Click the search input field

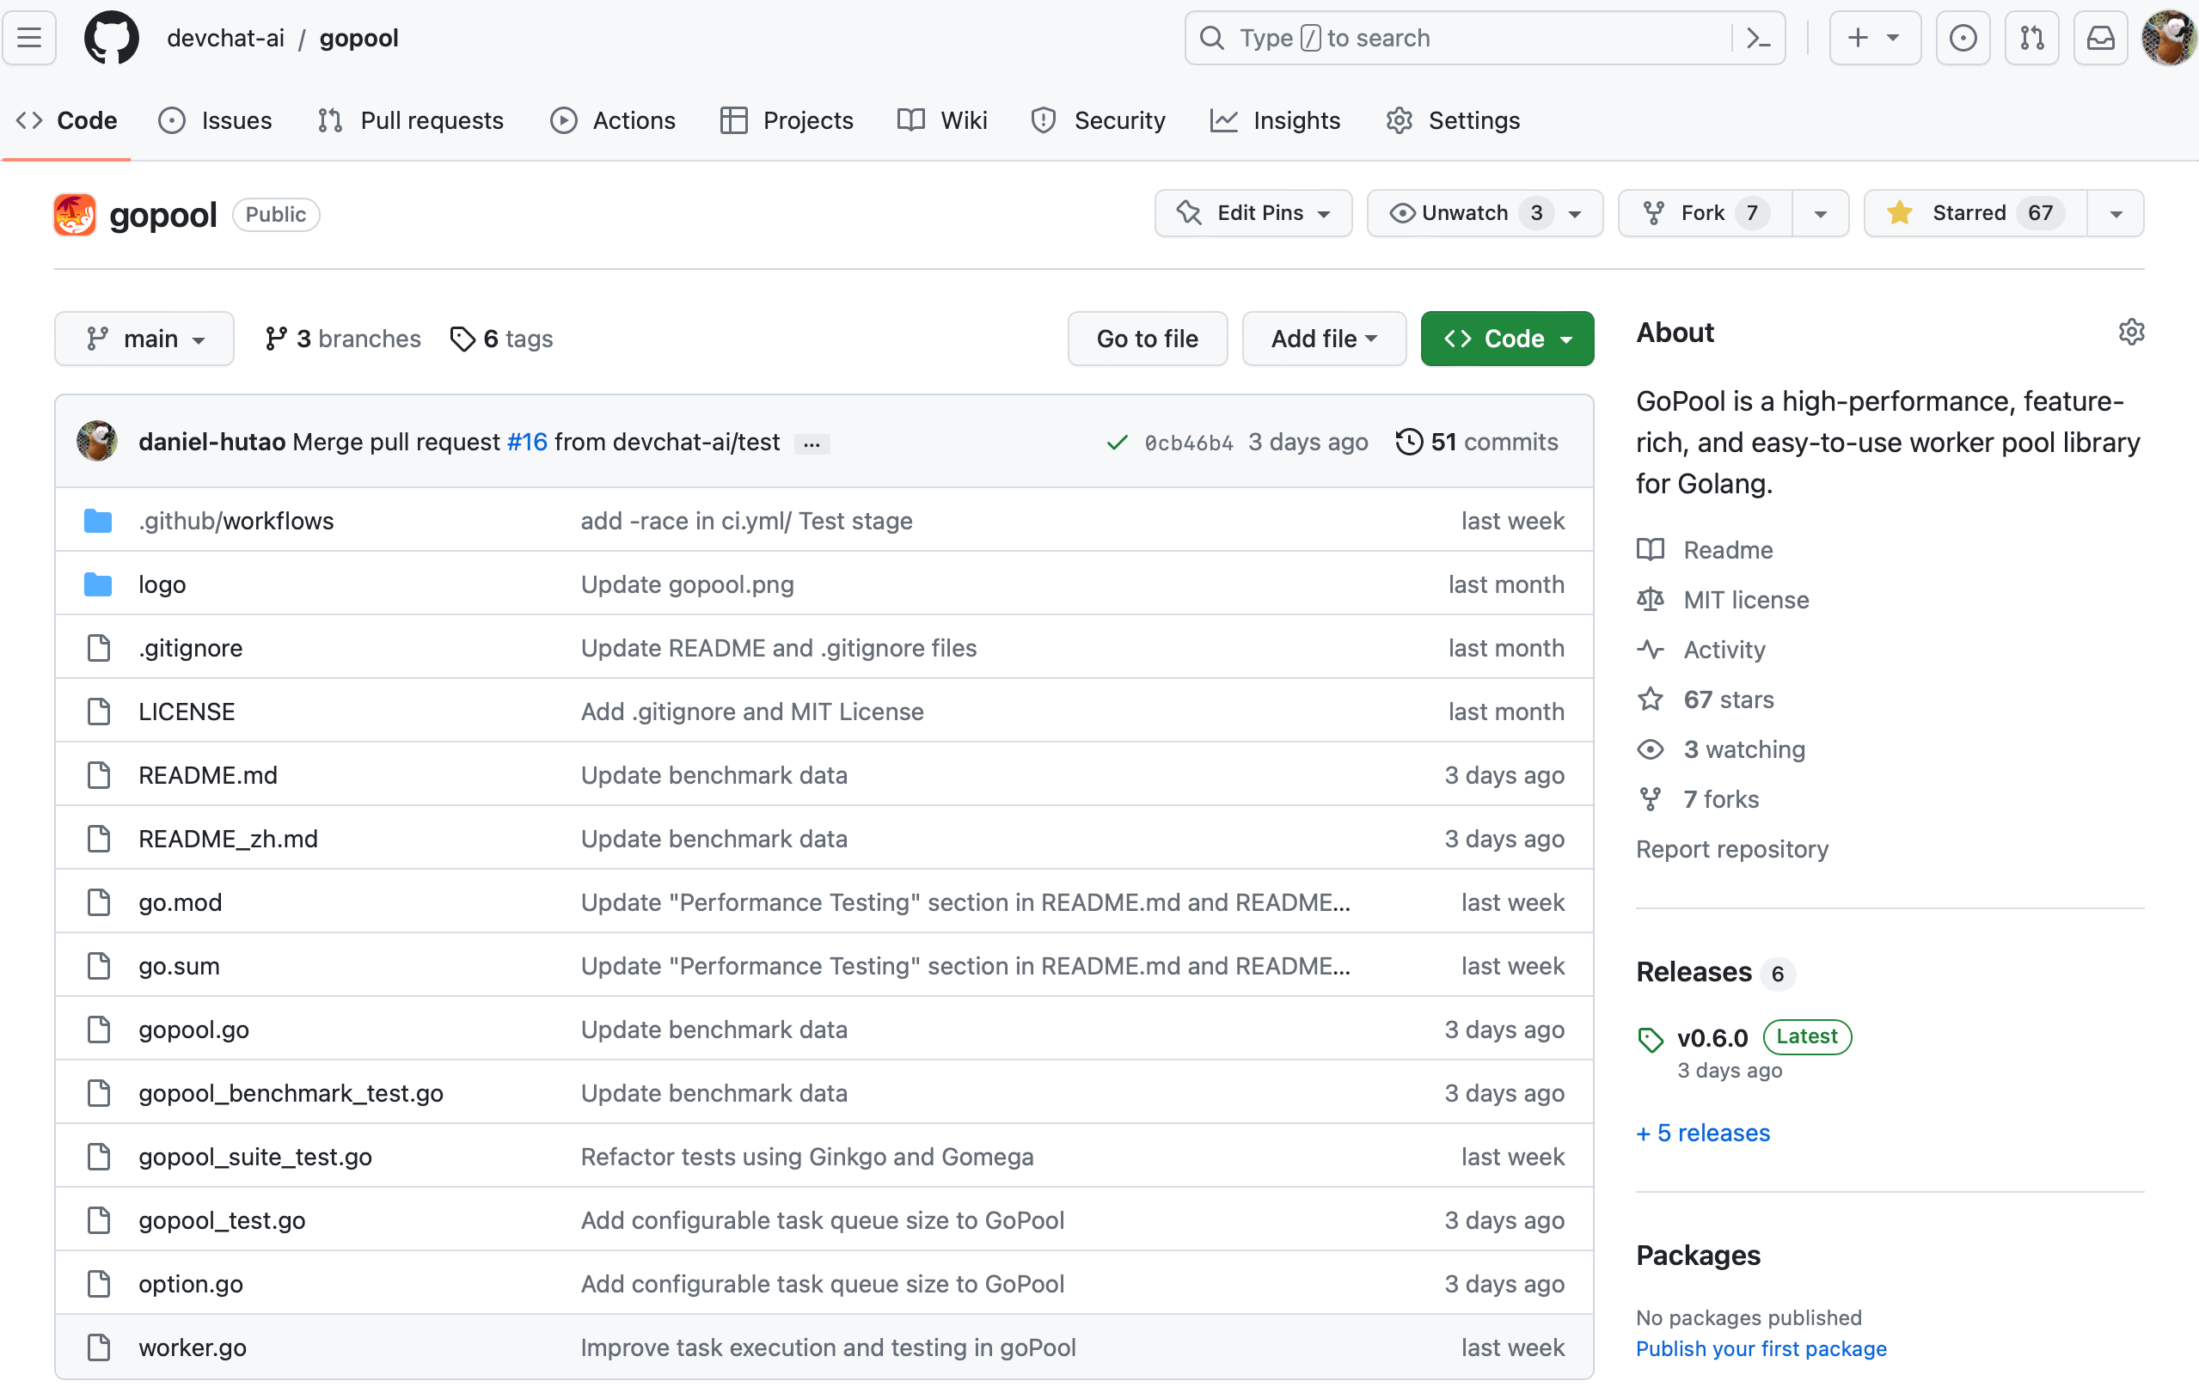coord(1461,38)
